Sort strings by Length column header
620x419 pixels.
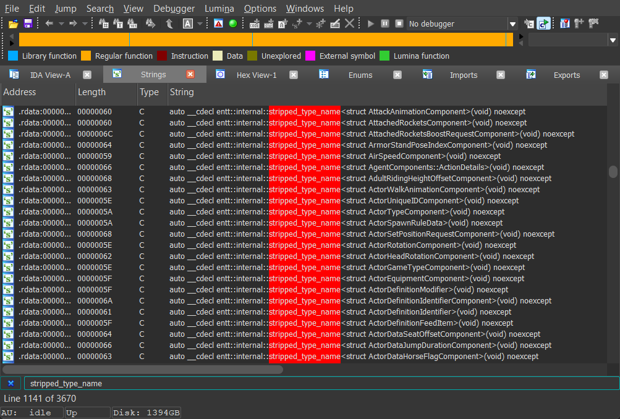(x=106, y=92)
